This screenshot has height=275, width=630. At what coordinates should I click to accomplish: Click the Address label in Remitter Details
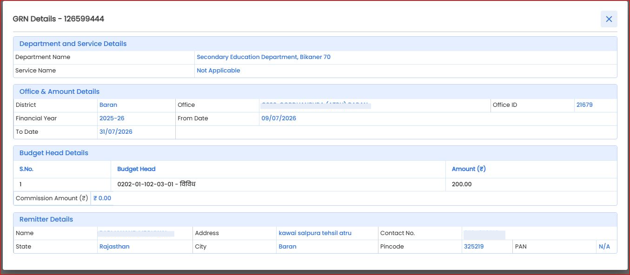pos(207,233)
